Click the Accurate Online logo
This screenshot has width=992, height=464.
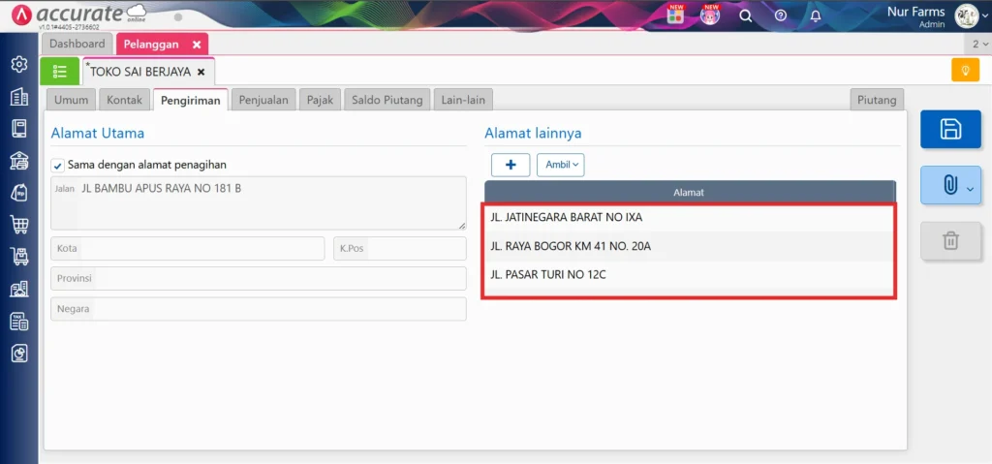[x=79, y=15]
